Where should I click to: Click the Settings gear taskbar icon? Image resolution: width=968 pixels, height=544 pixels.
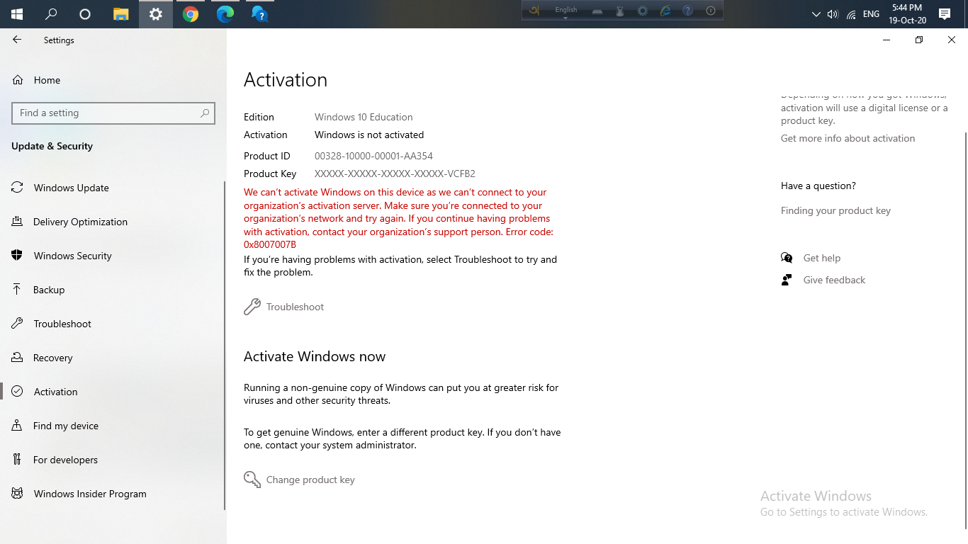click(x=156, y=14)
